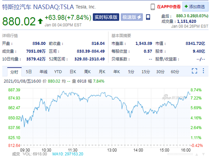Click the opening price 856.00

(x=39, y=43)
